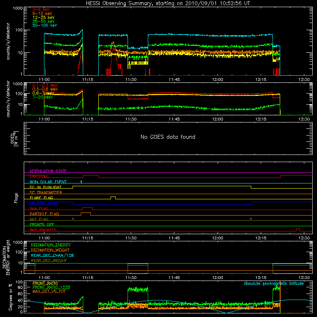Click the GOES W m-2 axis label
This screenshot has height=317, width=317.
[x=14, y=138]
